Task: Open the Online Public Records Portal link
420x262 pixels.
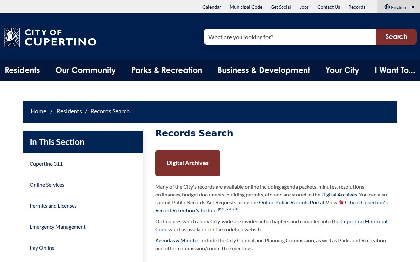Action: tap(291, 202)
